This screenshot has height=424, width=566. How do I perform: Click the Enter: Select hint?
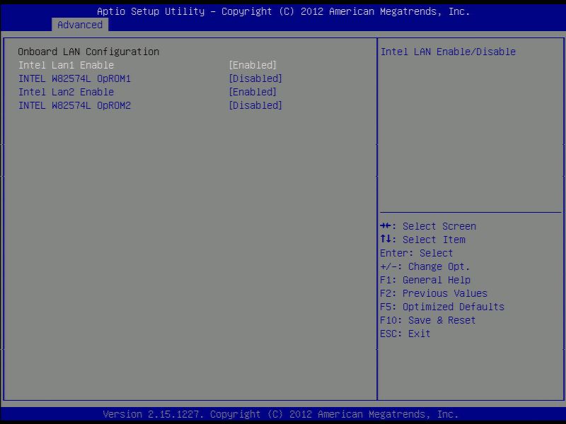[x=416, y=253]
